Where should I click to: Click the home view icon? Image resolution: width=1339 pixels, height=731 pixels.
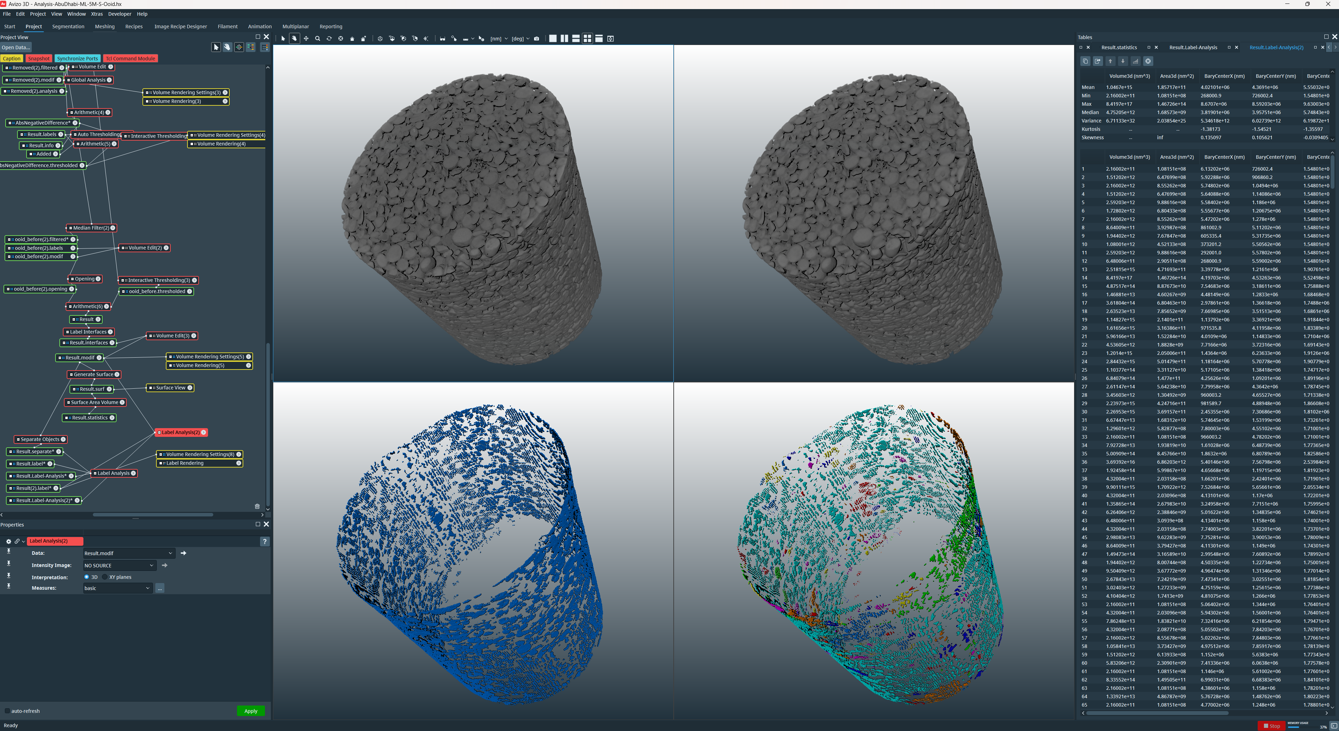pos(352,38)
